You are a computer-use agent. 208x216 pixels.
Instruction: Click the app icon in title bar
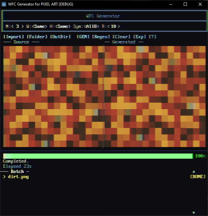pyautogui.click(x=4, y=4)
